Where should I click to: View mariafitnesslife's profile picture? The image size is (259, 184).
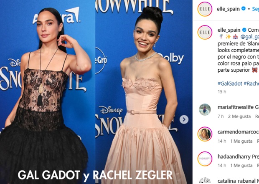point(205,109)
